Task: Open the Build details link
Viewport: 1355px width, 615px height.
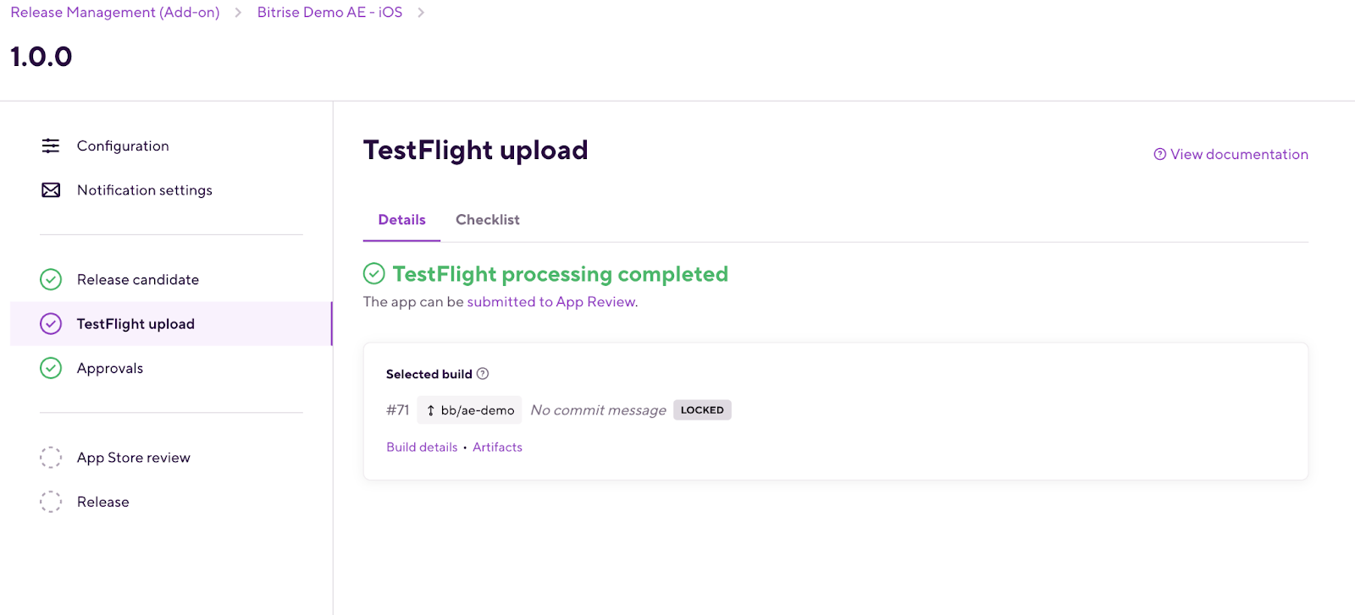Action: pyautogui.click(x=422, y=448)
